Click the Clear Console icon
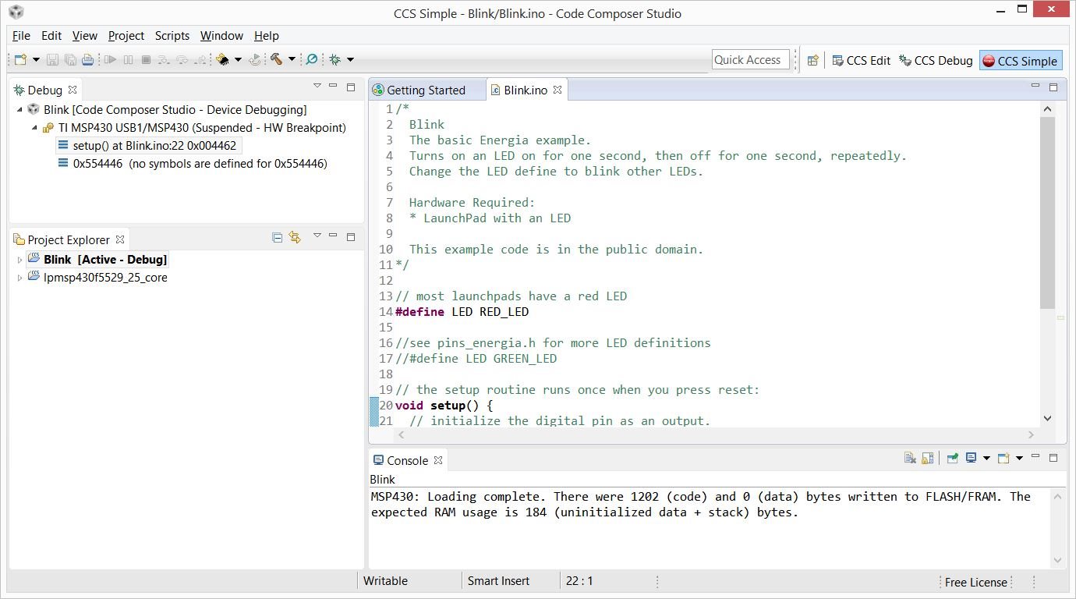Image resolution: width=1076 pixels, height=599 pixels. point(910,459)
